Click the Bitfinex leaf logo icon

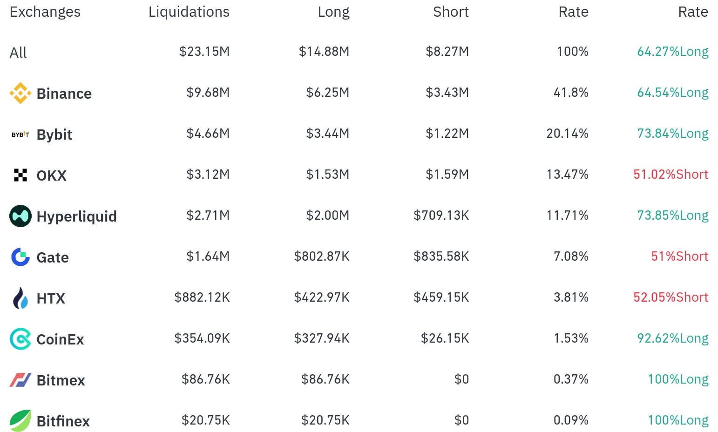coord(20,421)
